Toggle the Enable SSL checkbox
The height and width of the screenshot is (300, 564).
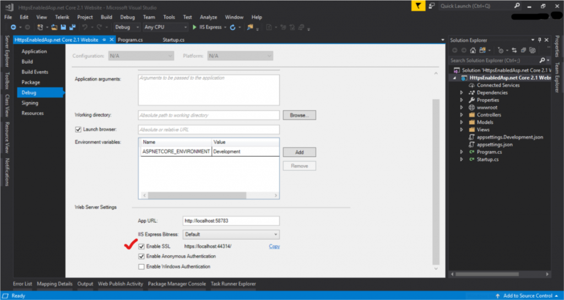(142, 246)
